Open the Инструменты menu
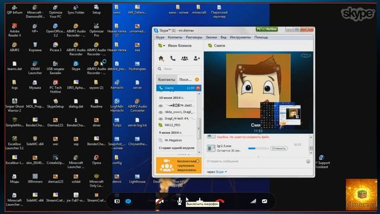This screenshot has width=380, height=214. click(x=240, y=37)
